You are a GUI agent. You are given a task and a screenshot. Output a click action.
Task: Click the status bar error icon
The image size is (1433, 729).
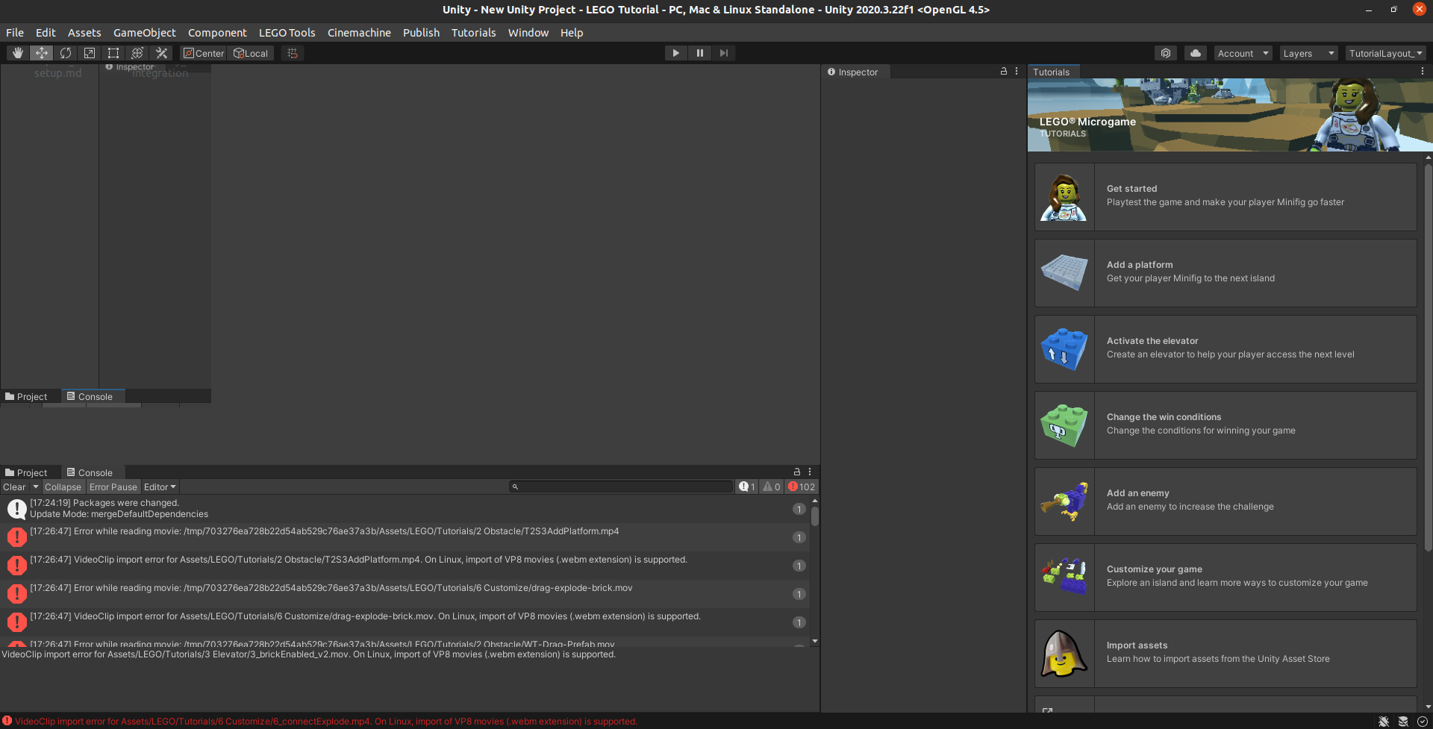(7, 721)
